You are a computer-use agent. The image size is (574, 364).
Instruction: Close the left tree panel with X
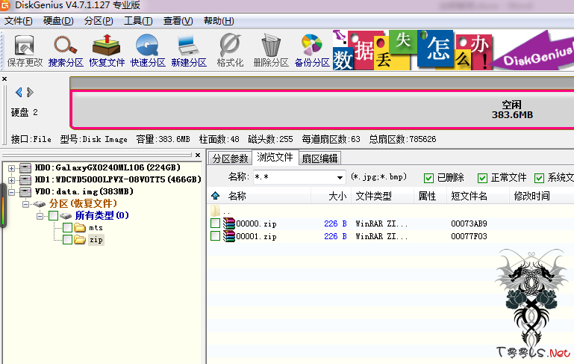coord(198,155)
